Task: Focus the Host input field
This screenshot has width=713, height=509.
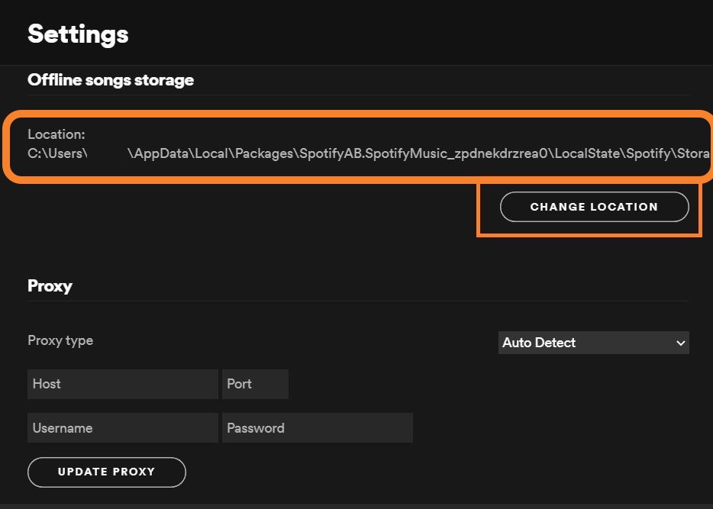Action: [x=123, y=384]
